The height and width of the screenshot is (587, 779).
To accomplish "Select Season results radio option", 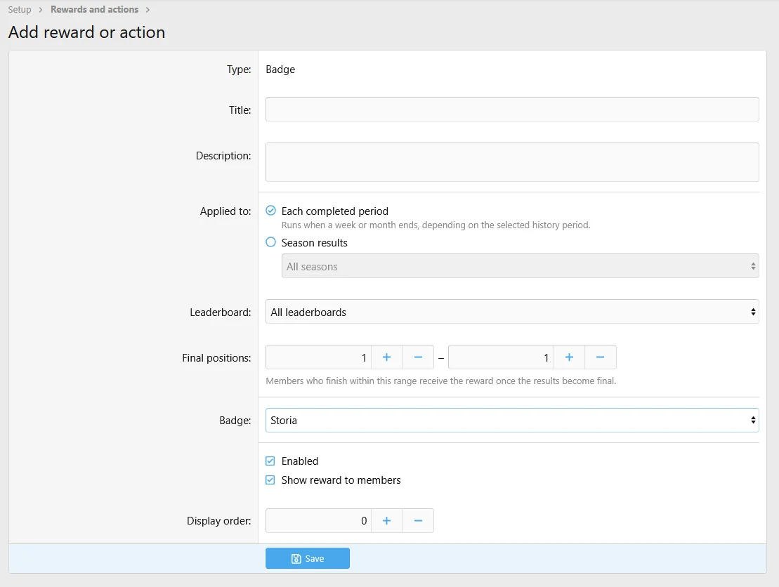I will [x=270, y=242].
